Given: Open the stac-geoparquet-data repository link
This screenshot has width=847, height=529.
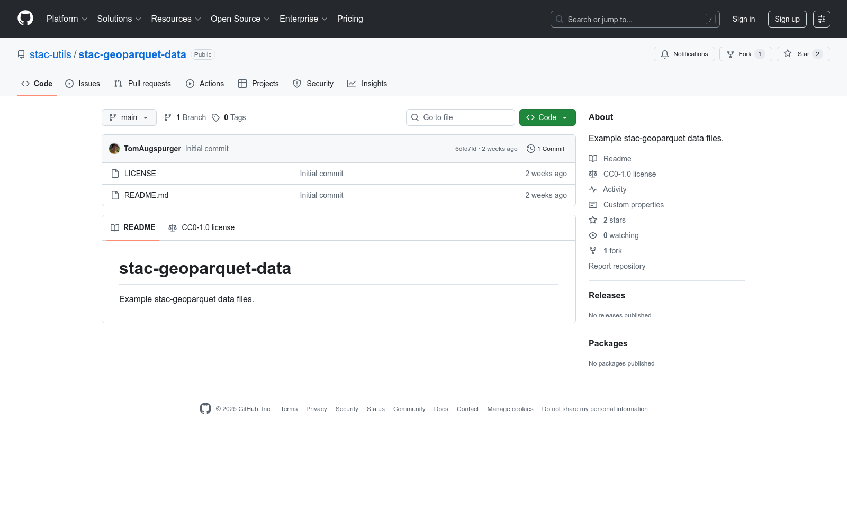Looking at the screenshot, I should tap(132, 54).
